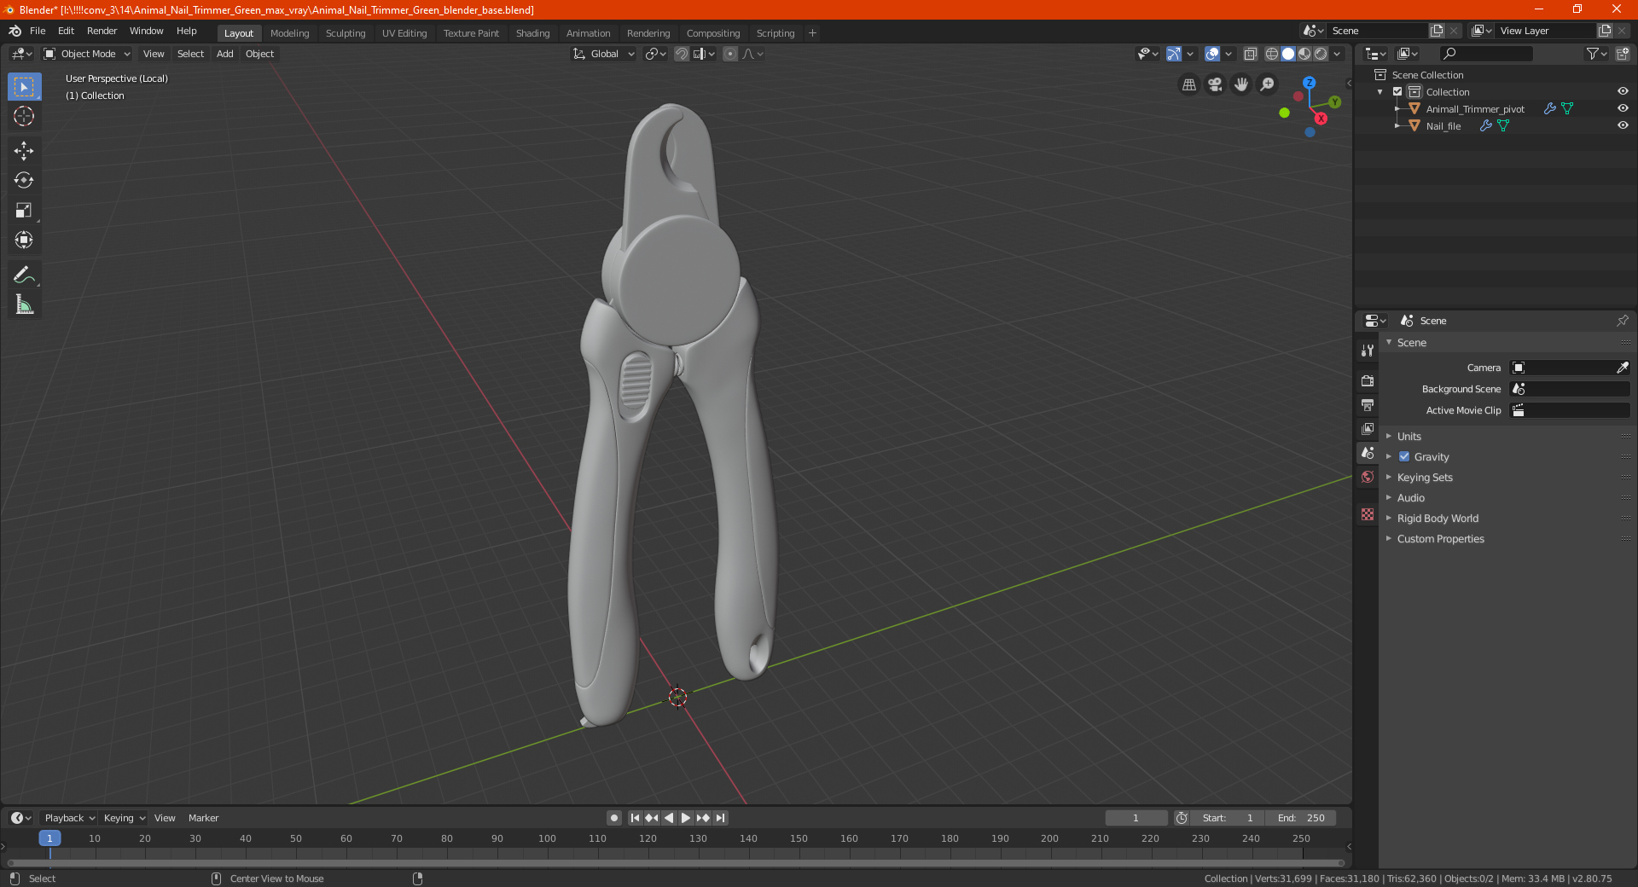1638x887 pixels.
Task: Click modifier wrench icon on Nail_file
Action: [x=1486, y=125]
